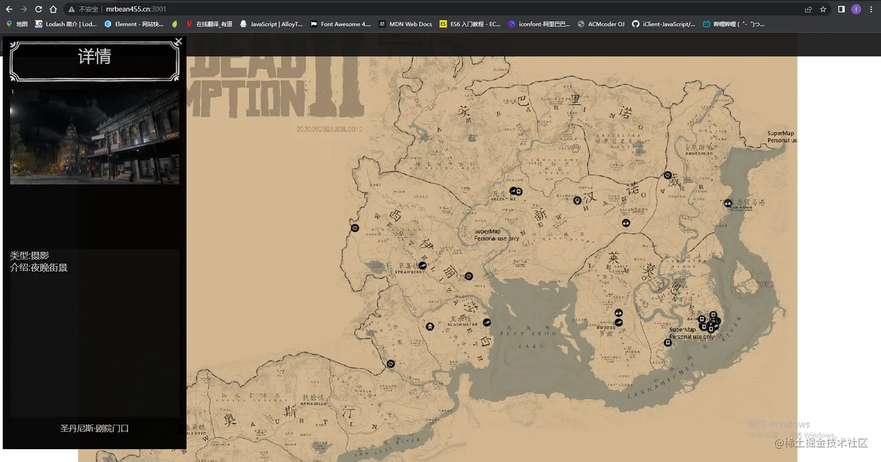Open the 地图 bookmark
Screen dimensions: 881x462
coord(17,24)
